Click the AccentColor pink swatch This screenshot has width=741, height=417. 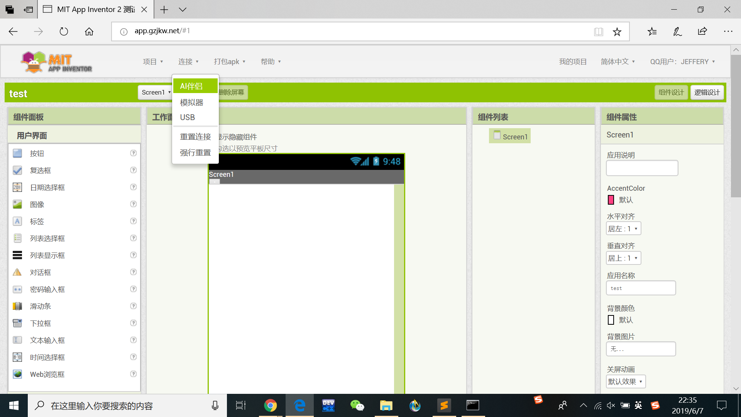point(611,200)
